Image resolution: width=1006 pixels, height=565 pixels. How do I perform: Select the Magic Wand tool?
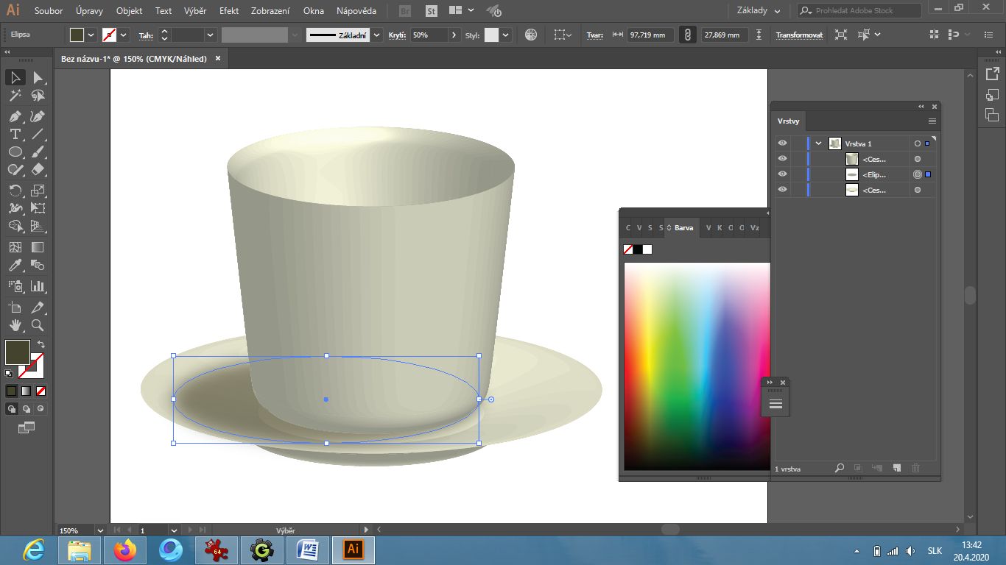(15, 96)
